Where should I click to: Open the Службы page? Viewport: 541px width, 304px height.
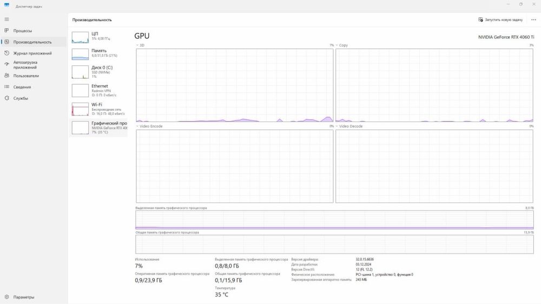click(x=33, y=98)
